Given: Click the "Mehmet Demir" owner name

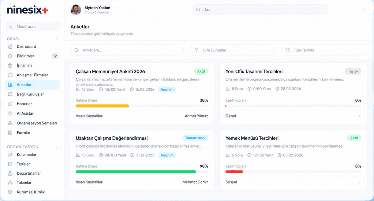Looking at the screenshot, I should pyautogui.click(x=195, y=182).
